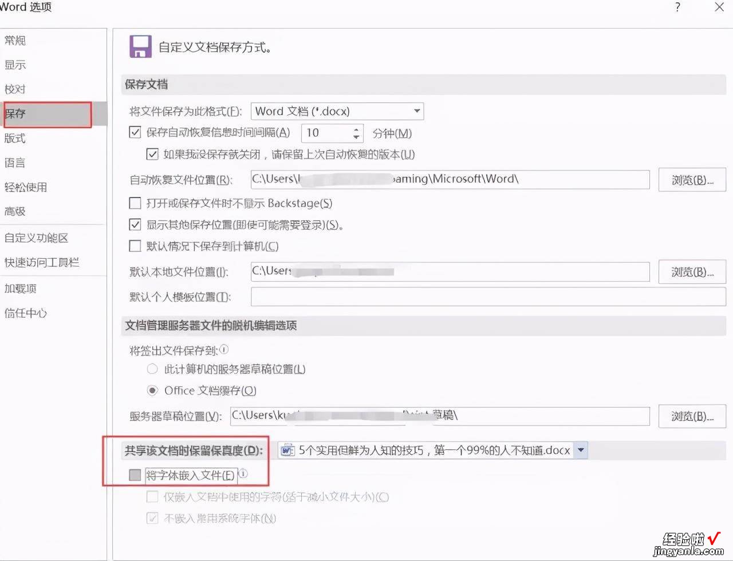Enable 将字体嵌入文件 checkbox
This screenshot has width=733, height=561.
(x=135, y=475)
